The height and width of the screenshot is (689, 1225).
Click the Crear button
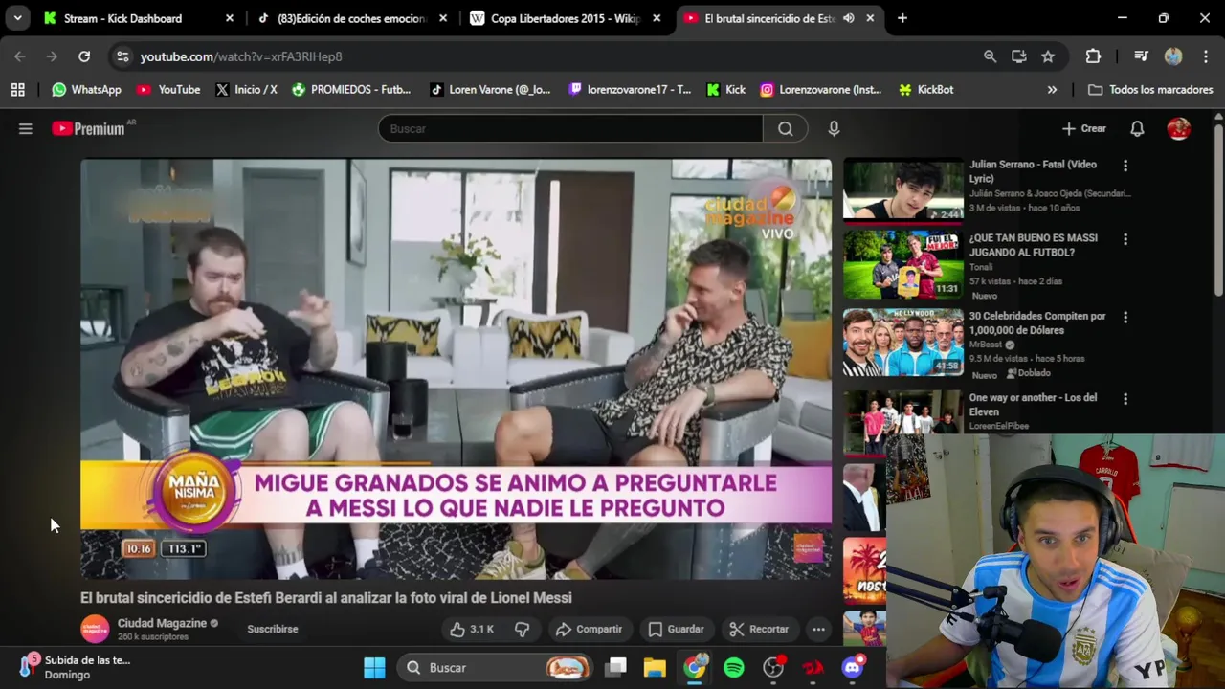click(1083, 128)
